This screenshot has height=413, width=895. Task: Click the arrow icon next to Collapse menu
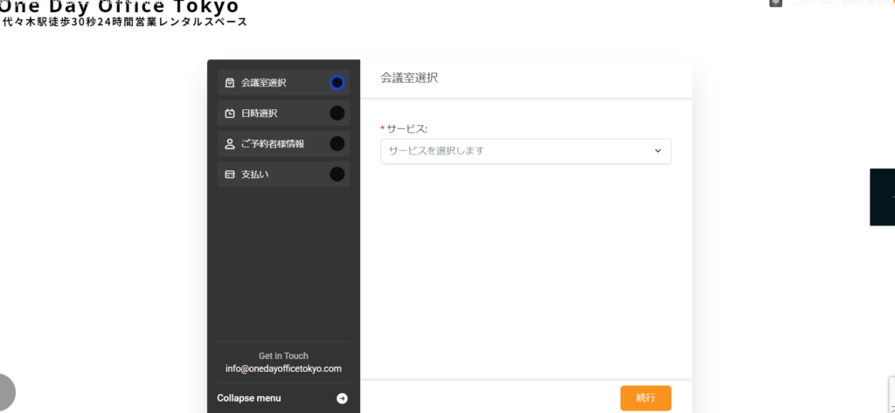coord(342,398)
